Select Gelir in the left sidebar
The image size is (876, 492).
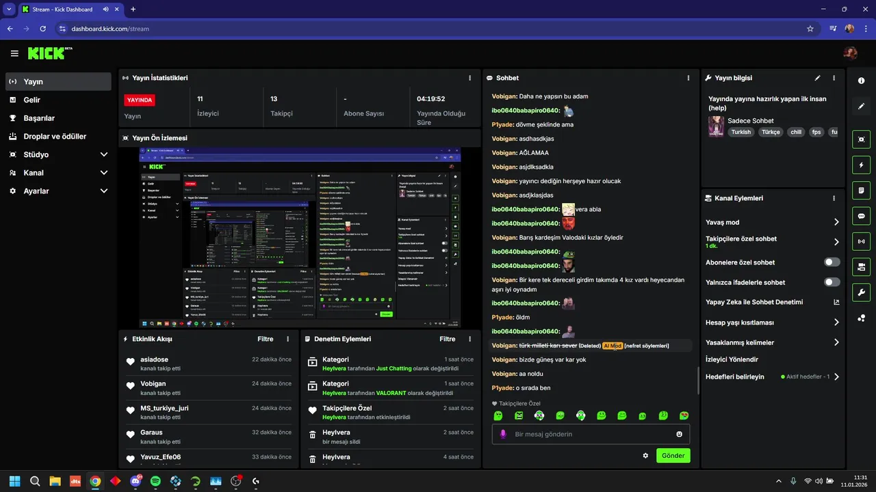click(58, 100)
